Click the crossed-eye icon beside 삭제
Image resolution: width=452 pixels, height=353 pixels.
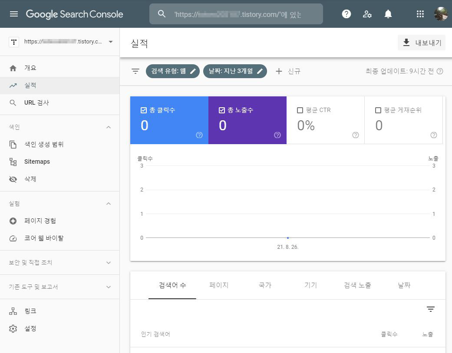click(x=13, y=179)
